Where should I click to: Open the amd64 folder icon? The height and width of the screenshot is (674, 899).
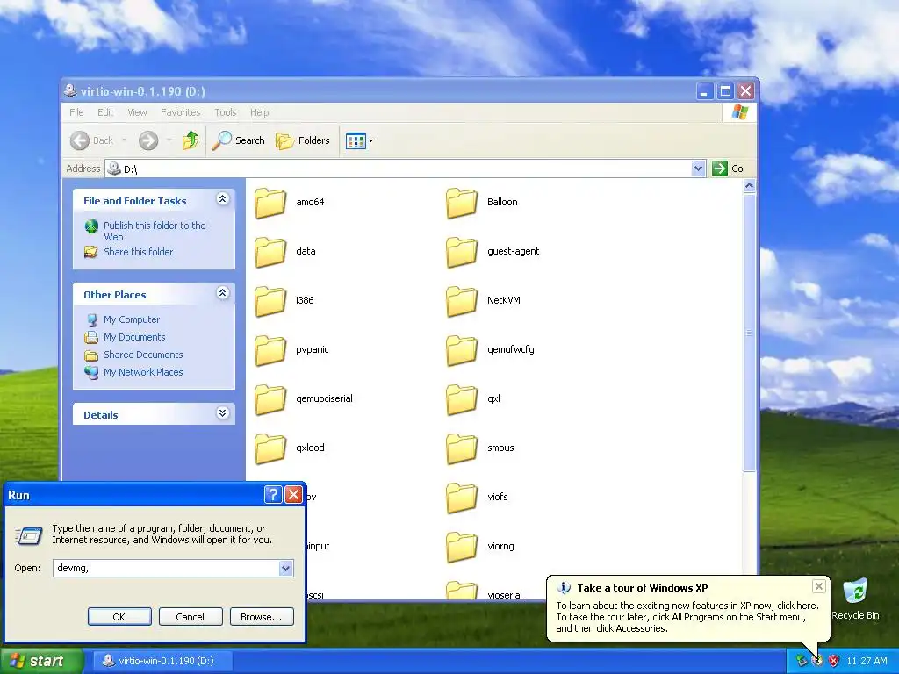[270, 203]
